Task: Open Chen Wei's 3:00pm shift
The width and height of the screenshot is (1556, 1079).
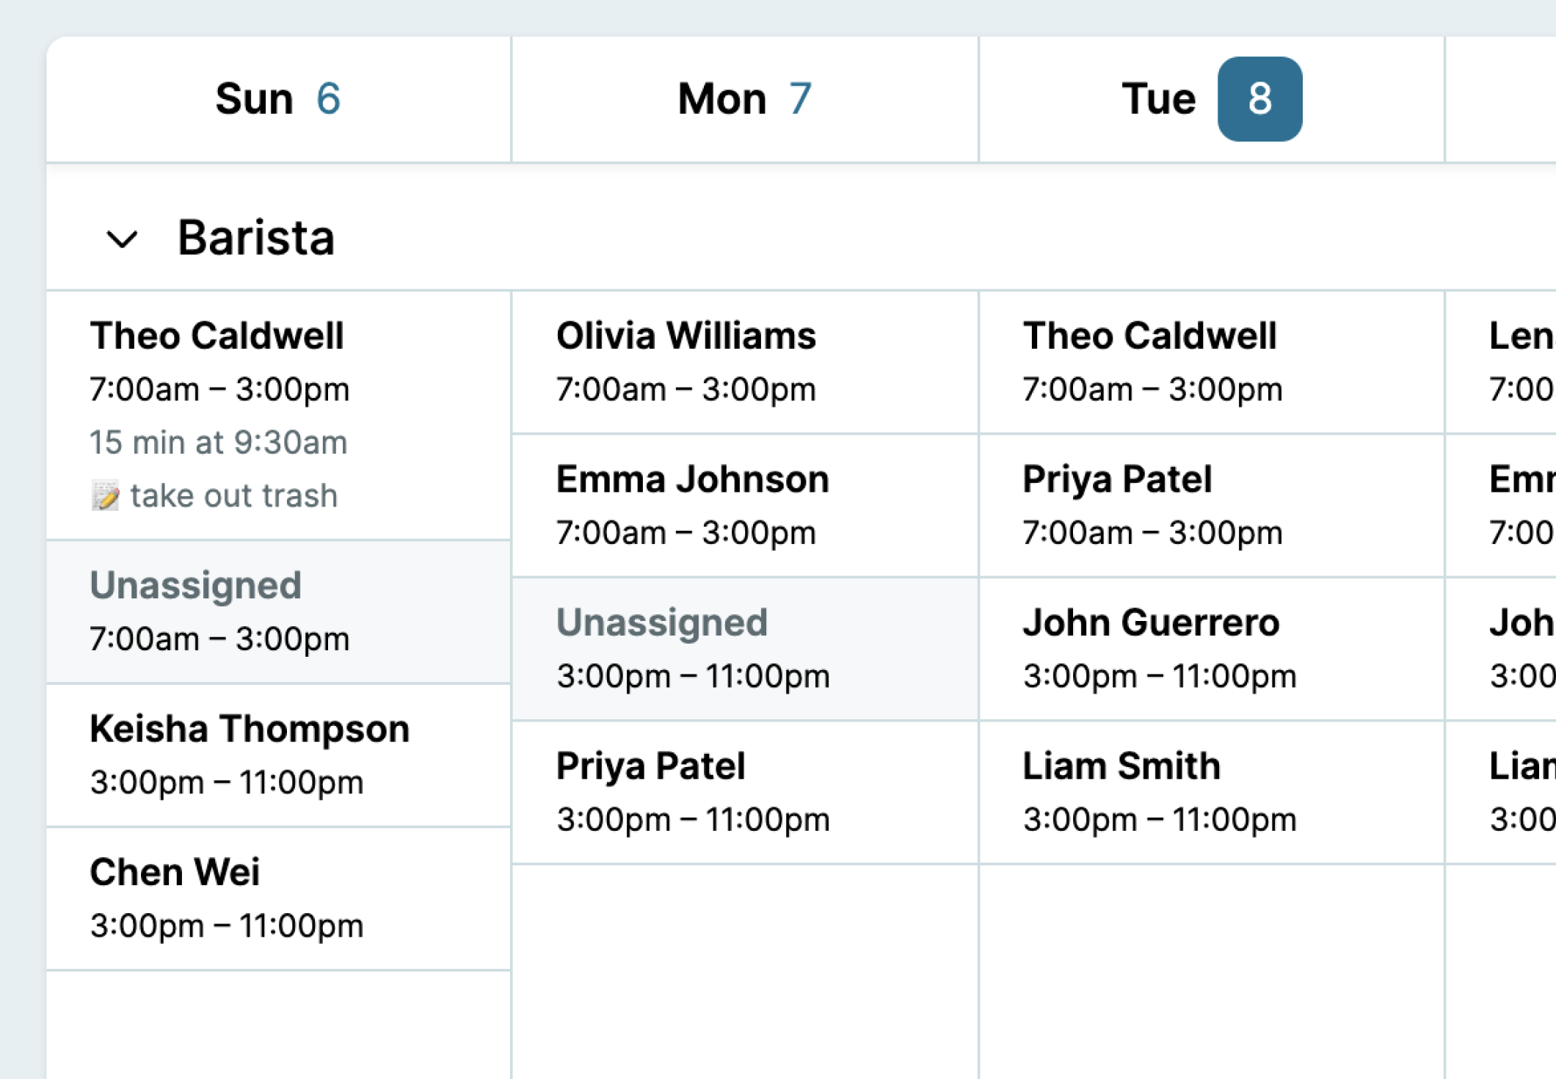Action: pos(278,898)
